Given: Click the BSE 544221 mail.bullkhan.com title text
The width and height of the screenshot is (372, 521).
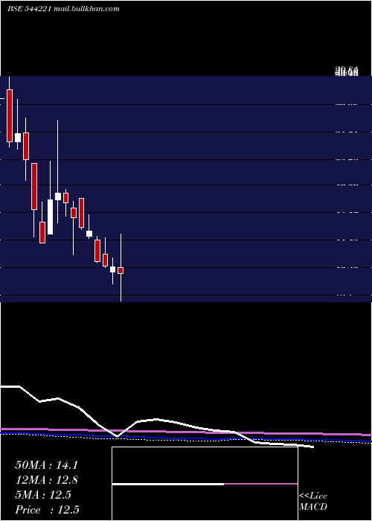Looking at the screenshot, I should [63, 9].
